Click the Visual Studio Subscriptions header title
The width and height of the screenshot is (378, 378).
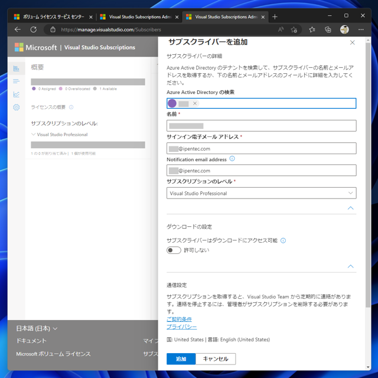(x=100, y=47)
